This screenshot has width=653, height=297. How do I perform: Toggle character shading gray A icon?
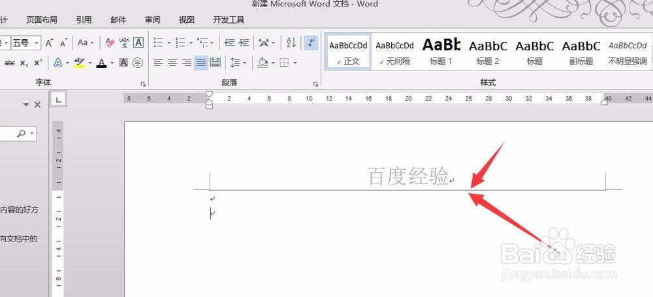[x=123, y=63]
